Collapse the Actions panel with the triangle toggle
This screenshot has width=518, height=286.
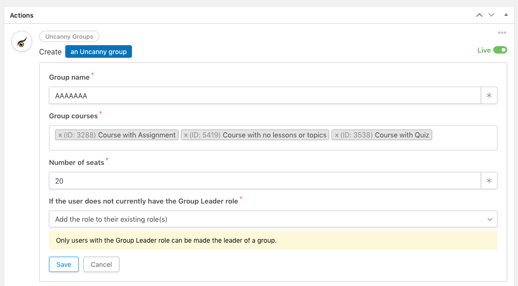pyautogui.click(x=506, y=15)
